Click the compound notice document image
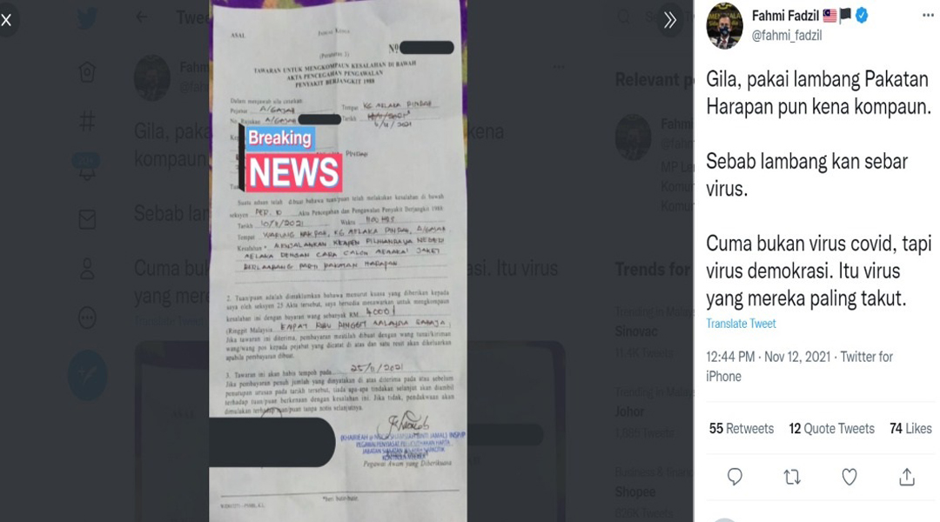Viewport: 940px width, 522px height. click(x=338, y=261)
